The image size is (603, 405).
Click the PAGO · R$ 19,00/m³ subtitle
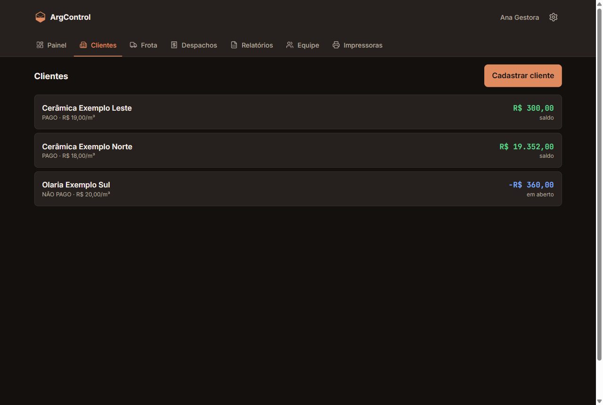pyautogui.click(x=68, y=118)
